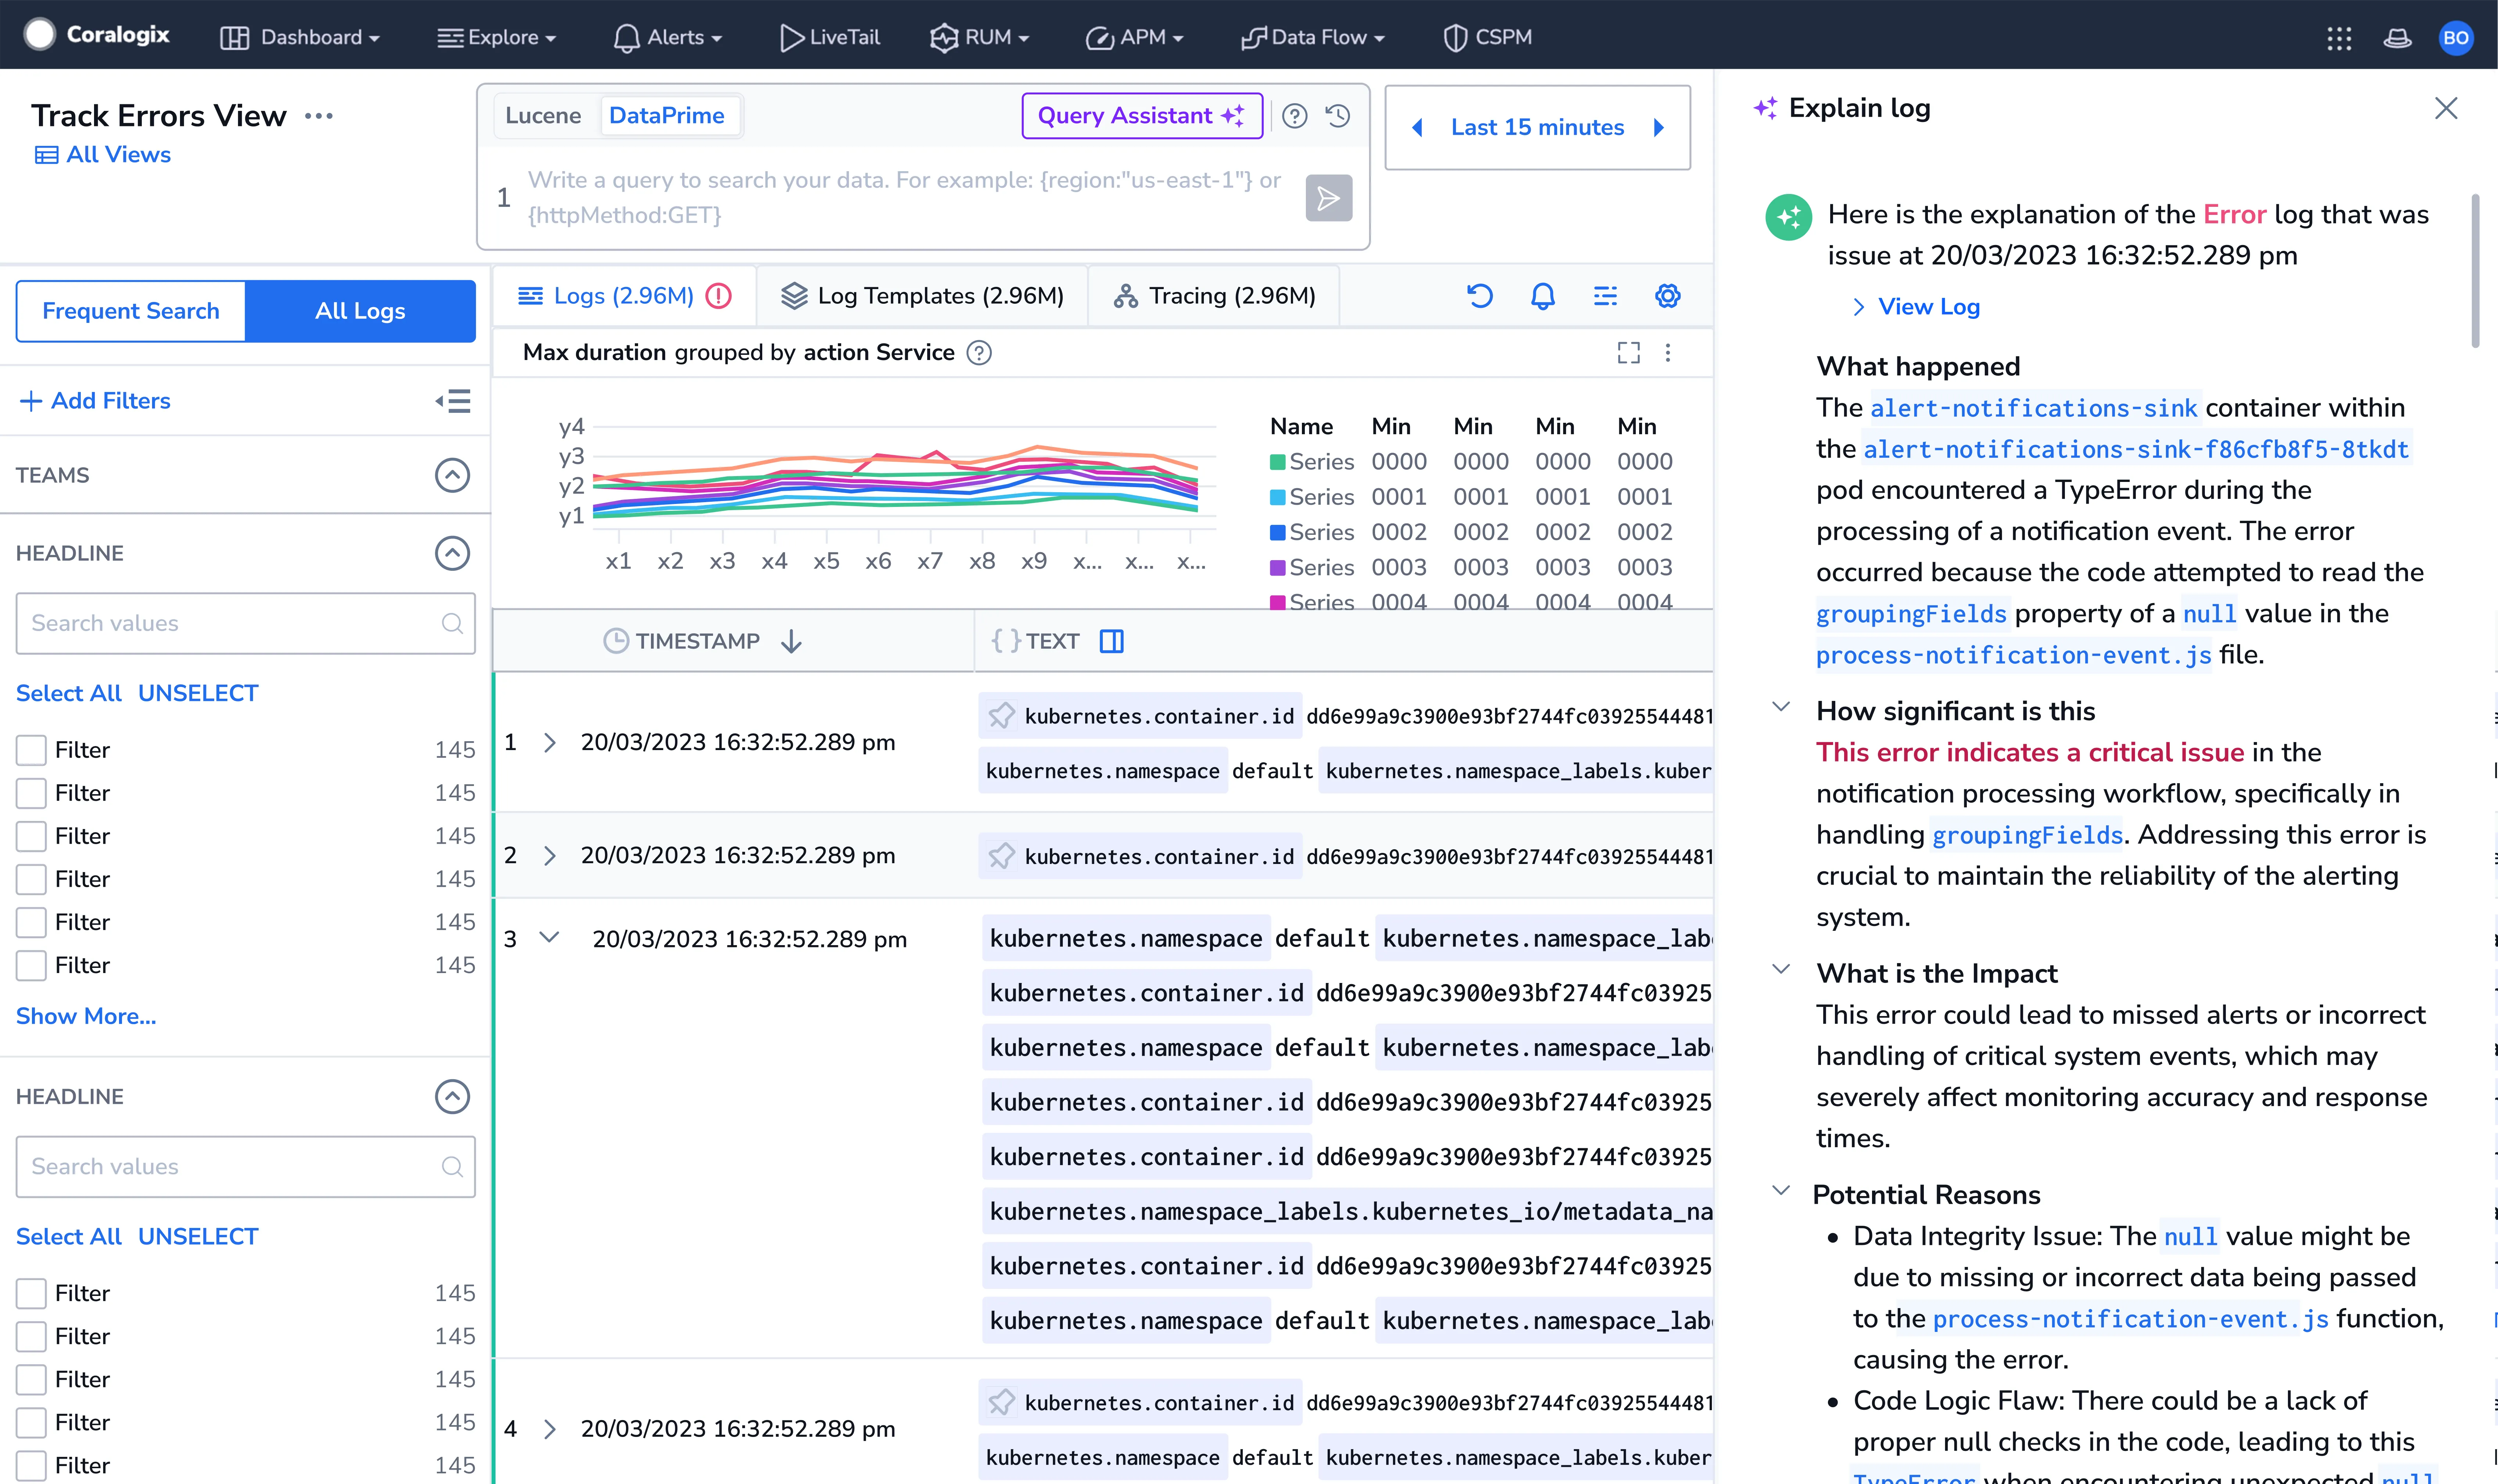Click the All Views link

(103, 155)
